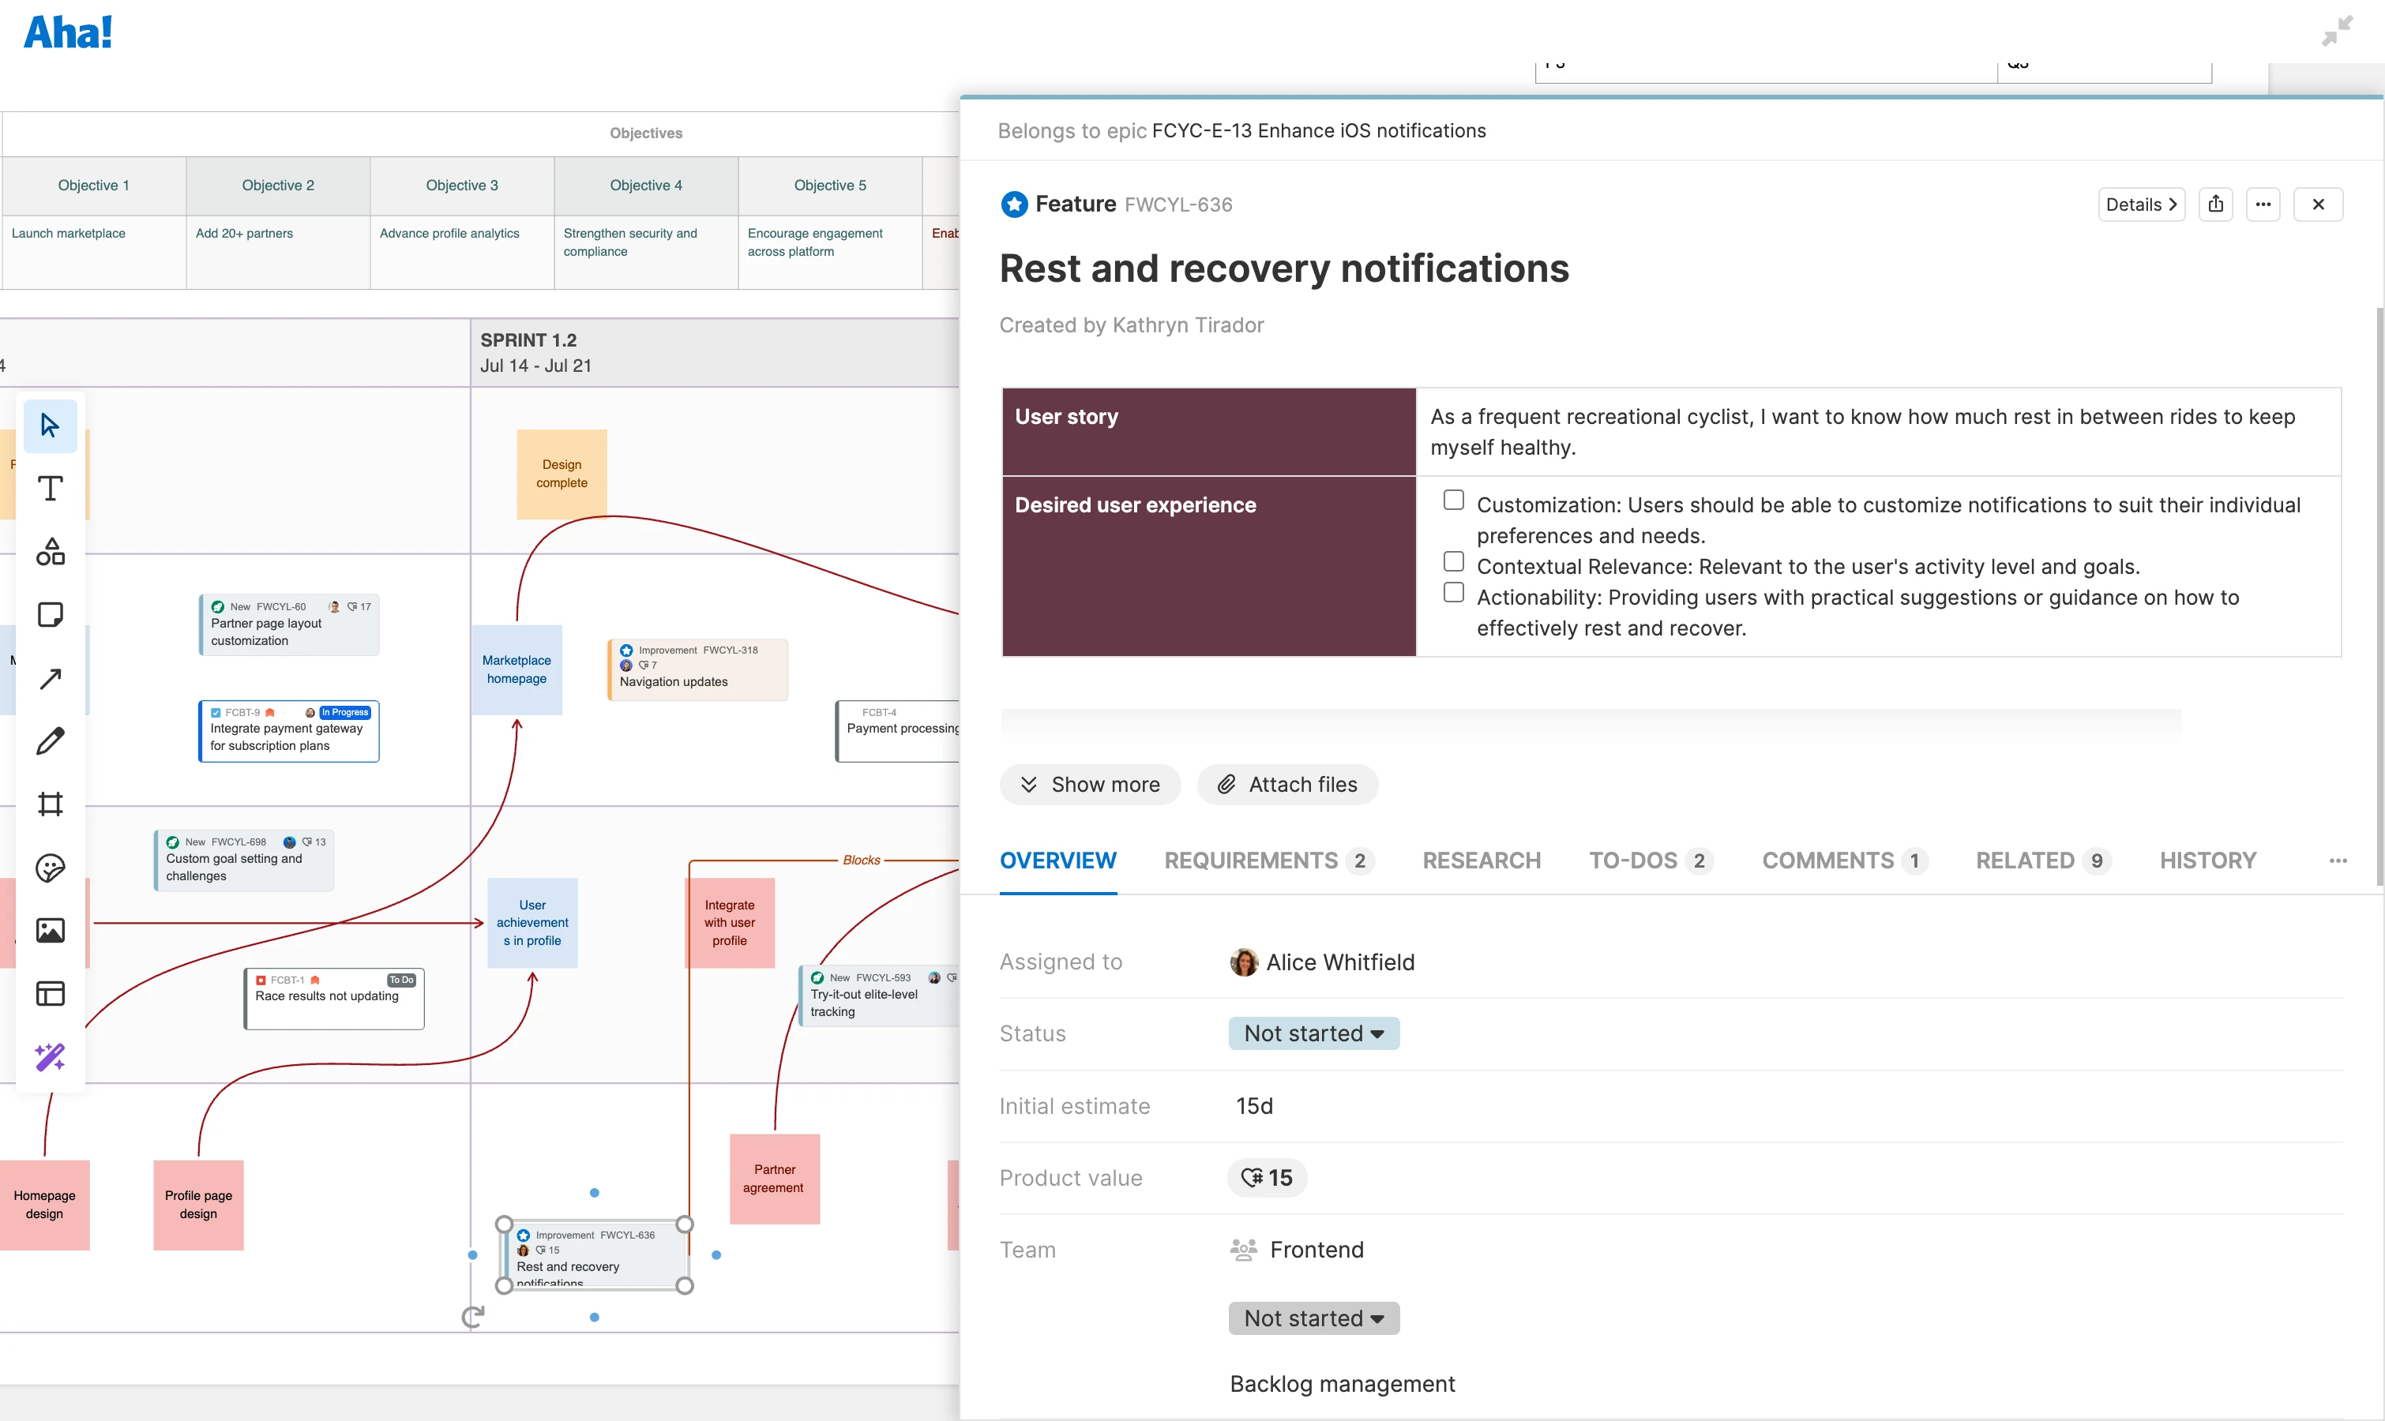The image size is (2385, 1421).
Task: Select the Shapes tool
Action: [50, 552]
